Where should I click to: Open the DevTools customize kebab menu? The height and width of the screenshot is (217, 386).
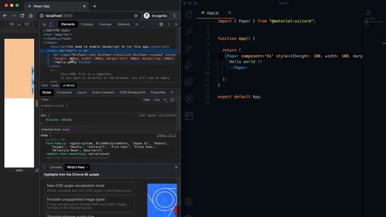coord(169,24)
